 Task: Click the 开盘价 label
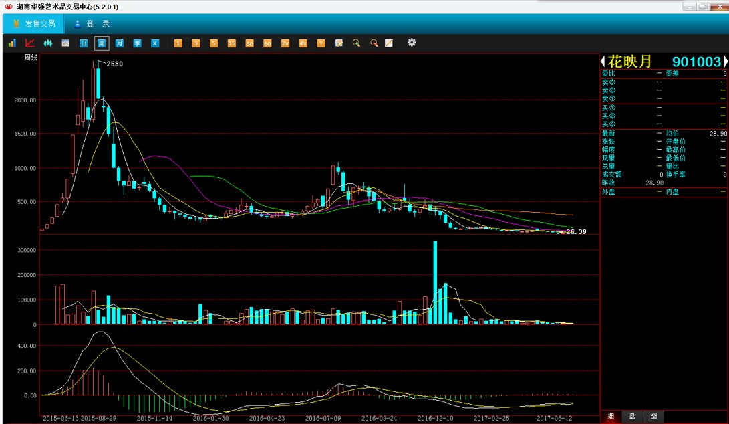(676, 142)
